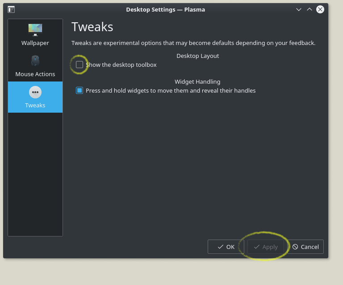The width and height of the screenshot is (343, 285).
Task: Uncheck Press and hold widgets option
Action: [79, 90]
